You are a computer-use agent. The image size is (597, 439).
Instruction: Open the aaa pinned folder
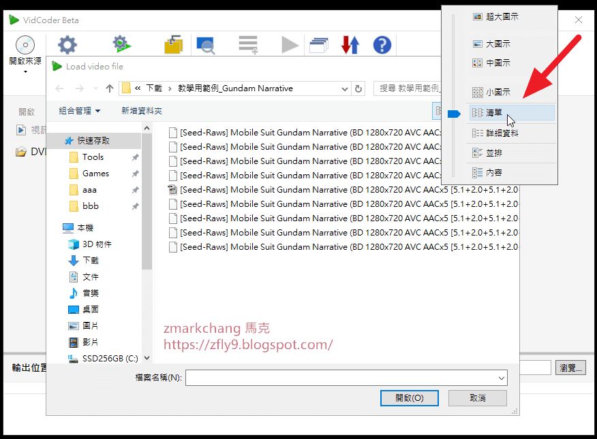point(89,190)
